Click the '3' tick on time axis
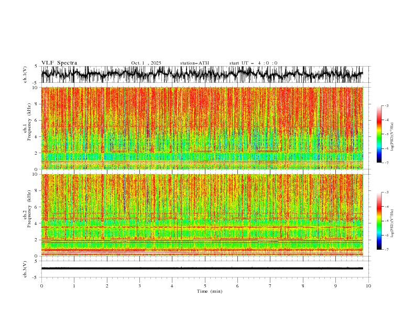 click(139, 286)
